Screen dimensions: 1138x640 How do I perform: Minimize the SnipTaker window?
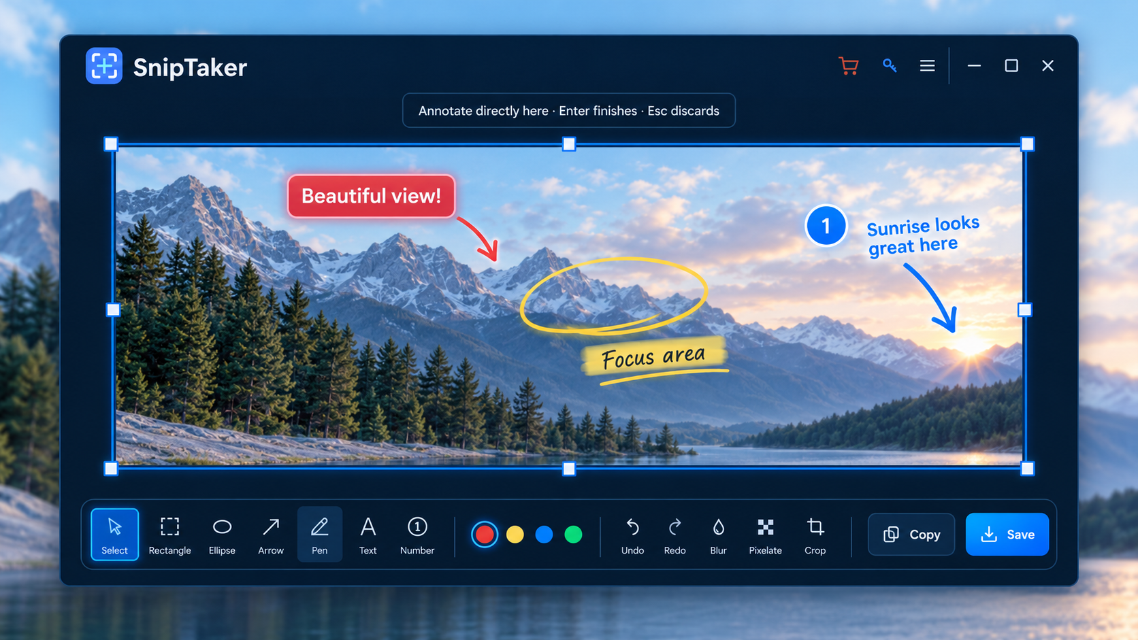pos(974,66)
